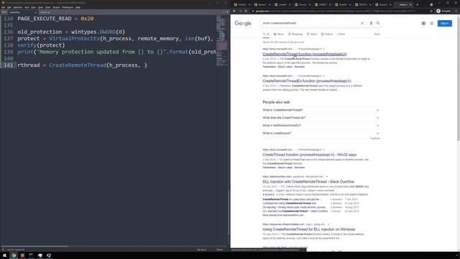The width and height of the screenshot is (460, 259).
Task: Switch to the first browser tab
Action: coord(241,5)
